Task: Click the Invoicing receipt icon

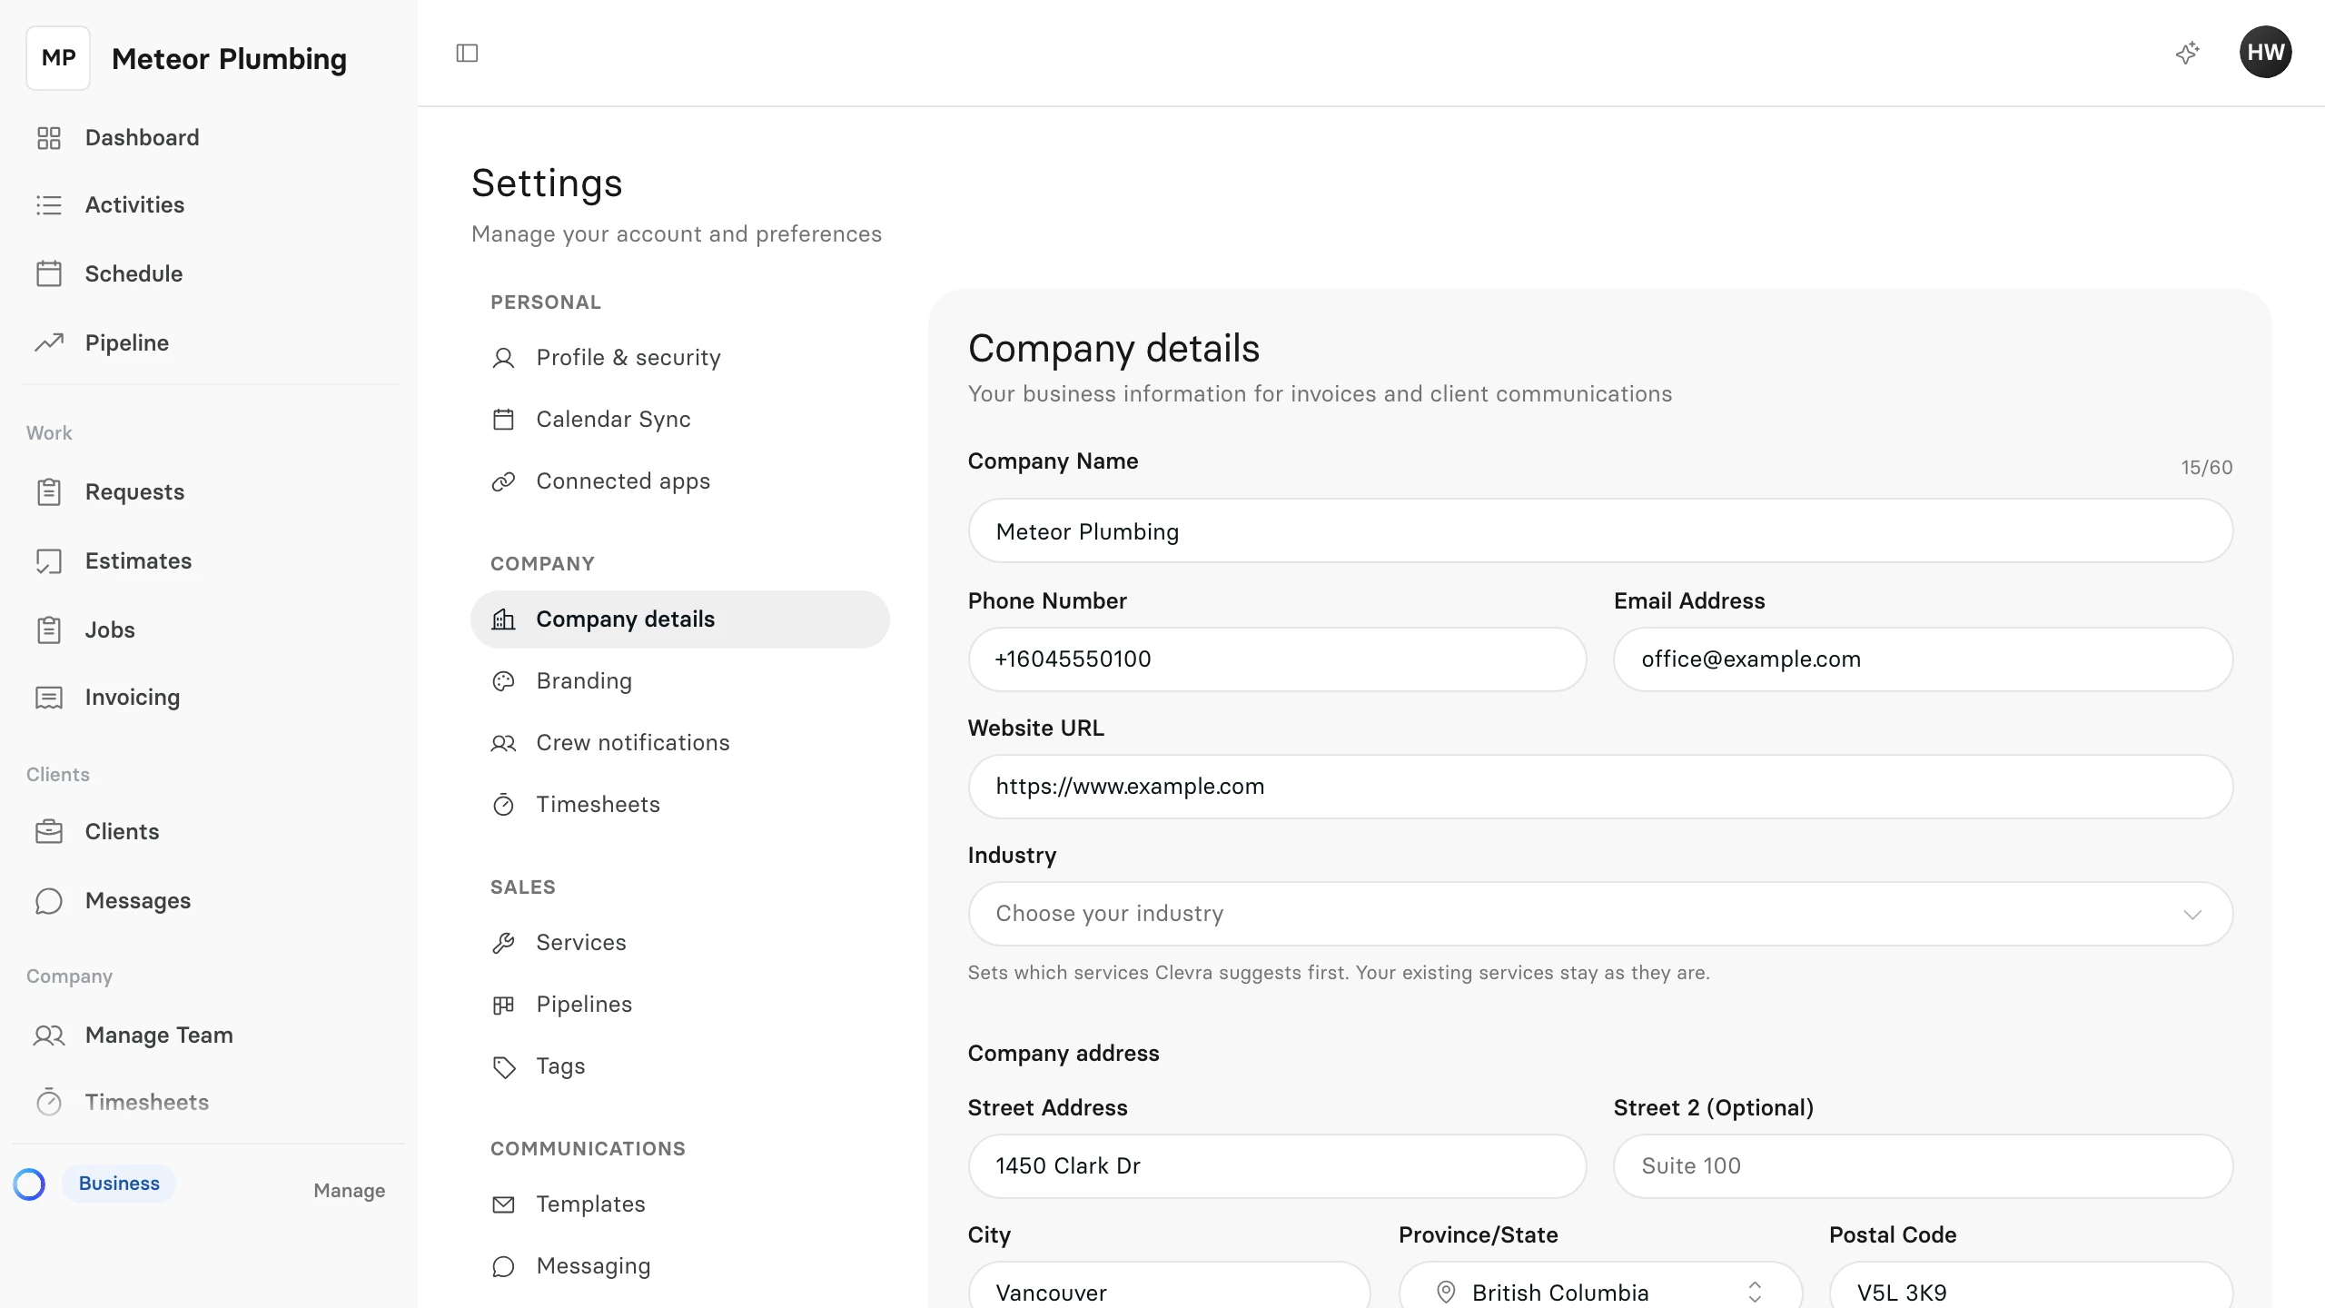Action: click(49, 698)
